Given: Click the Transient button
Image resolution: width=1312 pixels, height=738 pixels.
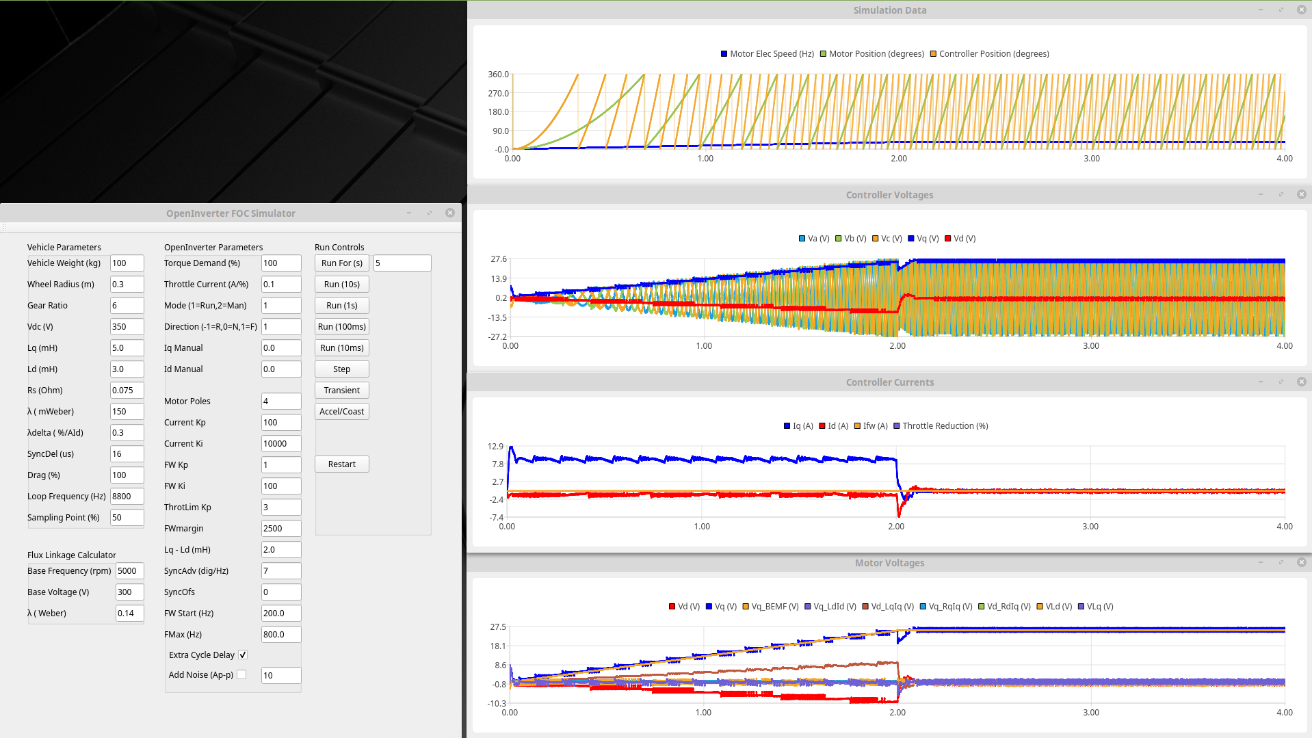Looking at the screenshot, I should [x=341, y=390].
